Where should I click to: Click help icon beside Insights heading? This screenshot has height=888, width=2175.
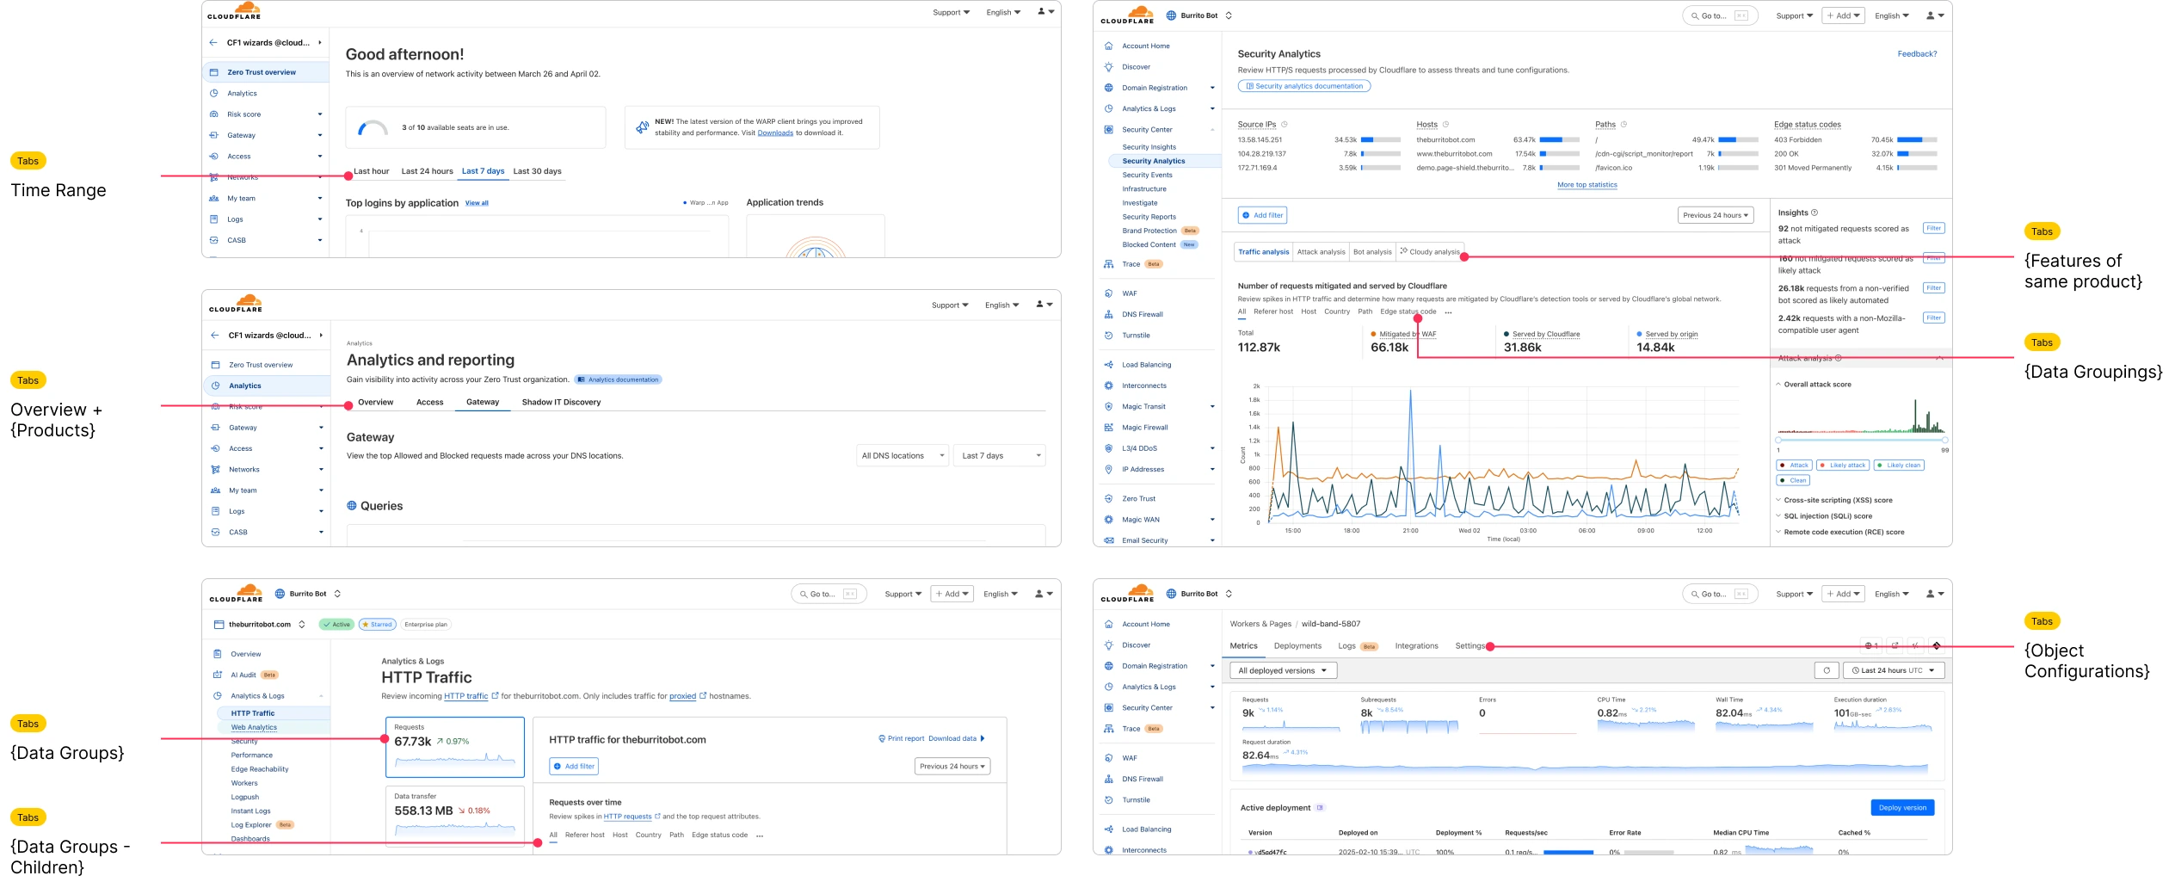coord(1815,213)
